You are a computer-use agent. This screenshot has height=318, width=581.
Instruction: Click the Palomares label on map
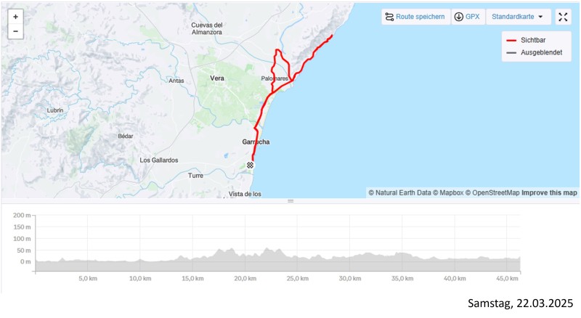[275, 78]
